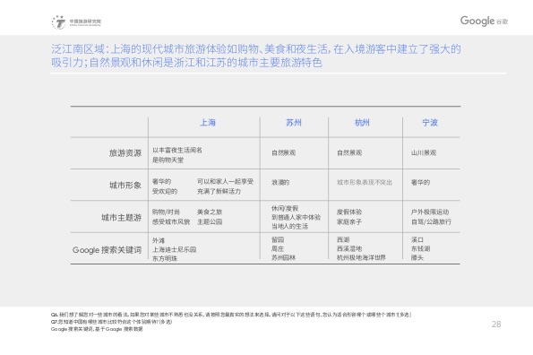Click the text 度假体验
Image resolution: width=533 pixels, height=355 pixels.
point(349,212)
